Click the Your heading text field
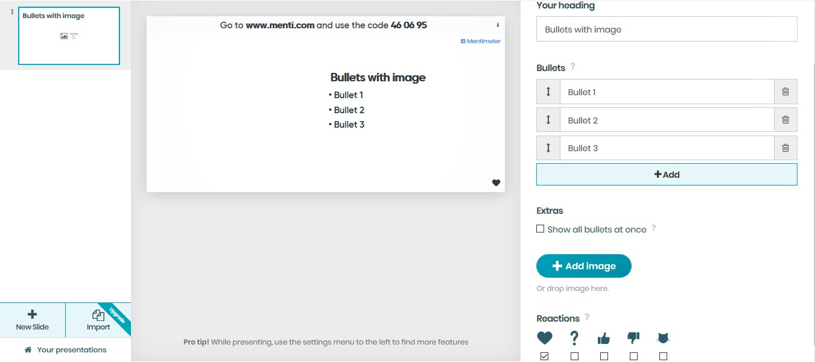 click(667, 30)
